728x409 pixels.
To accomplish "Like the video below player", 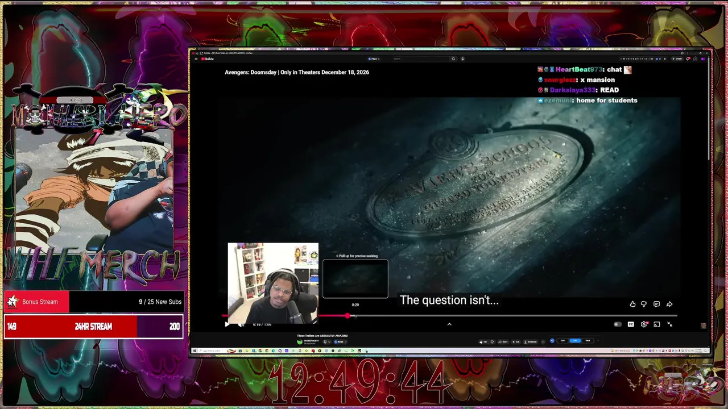I will (483, 341).
